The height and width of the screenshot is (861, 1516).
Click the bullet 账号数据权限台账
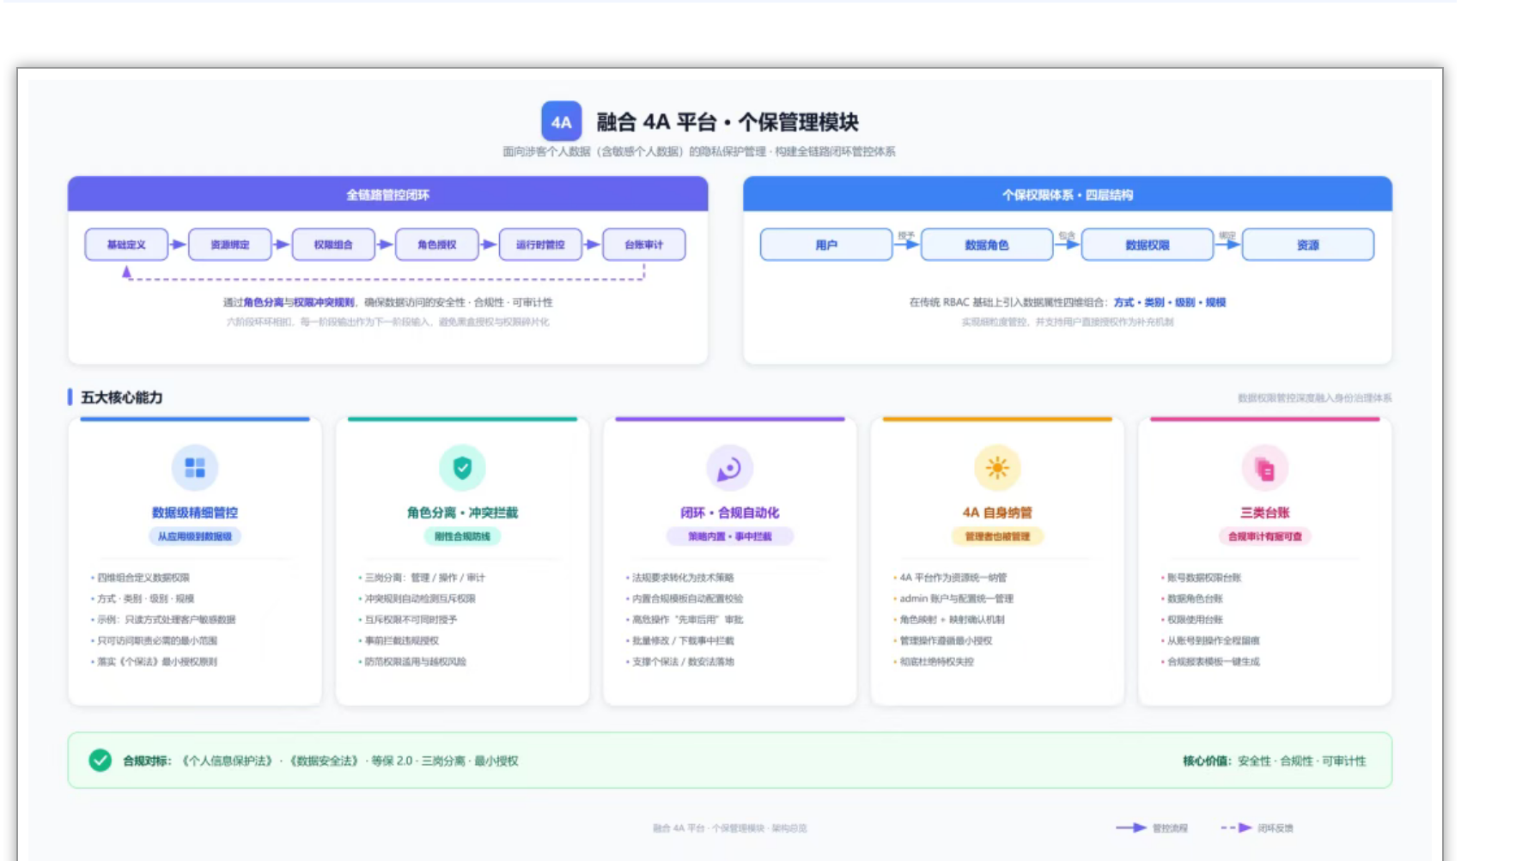coord(1204,578)
